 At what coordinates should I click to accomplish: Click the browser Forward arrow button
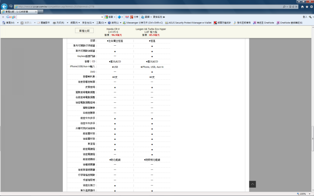10,7
